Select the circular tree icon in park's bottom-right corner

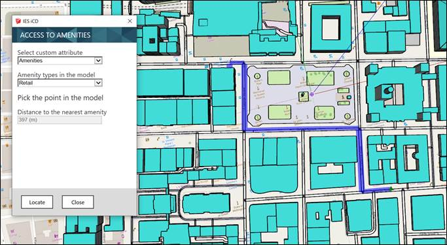pos(348,116)
